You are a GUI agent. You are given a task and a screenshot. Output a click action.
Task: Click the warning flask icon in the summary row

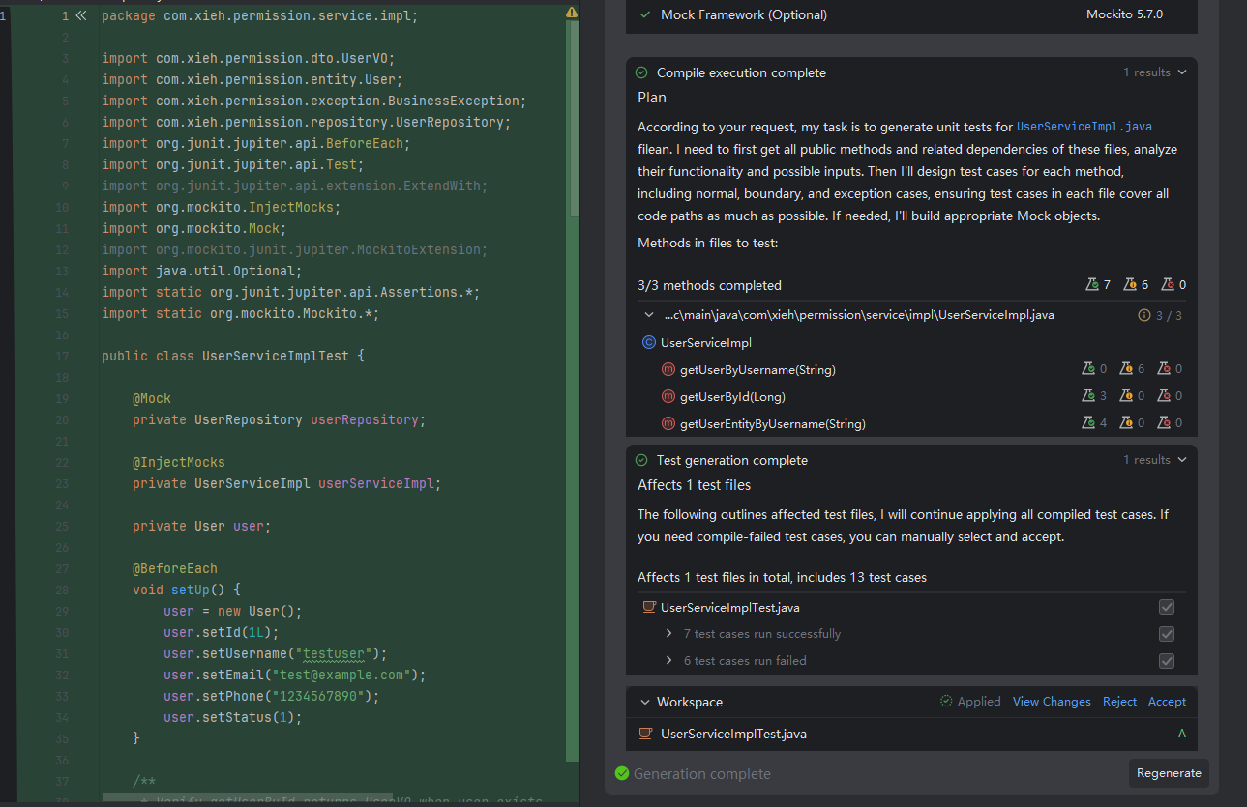(1131, 285)
